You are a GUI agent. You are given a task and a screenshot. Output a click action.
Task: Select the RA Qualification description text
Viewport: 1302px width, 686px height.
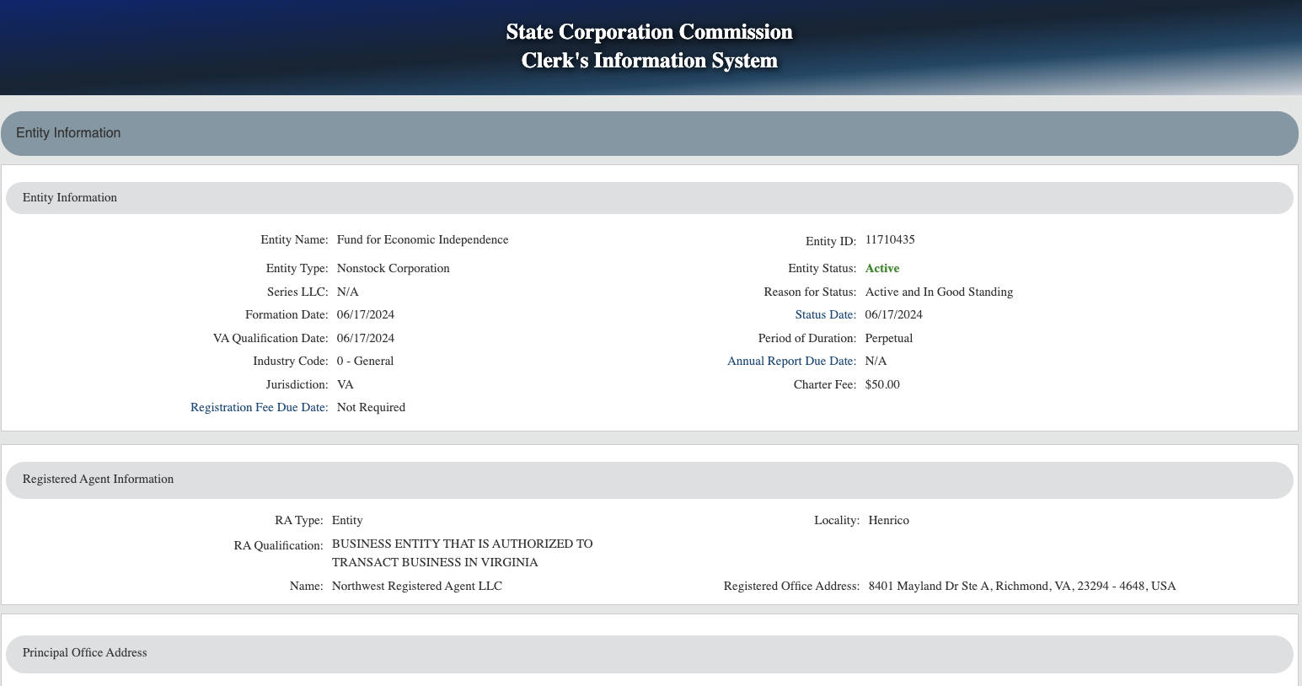pos(462,553)
